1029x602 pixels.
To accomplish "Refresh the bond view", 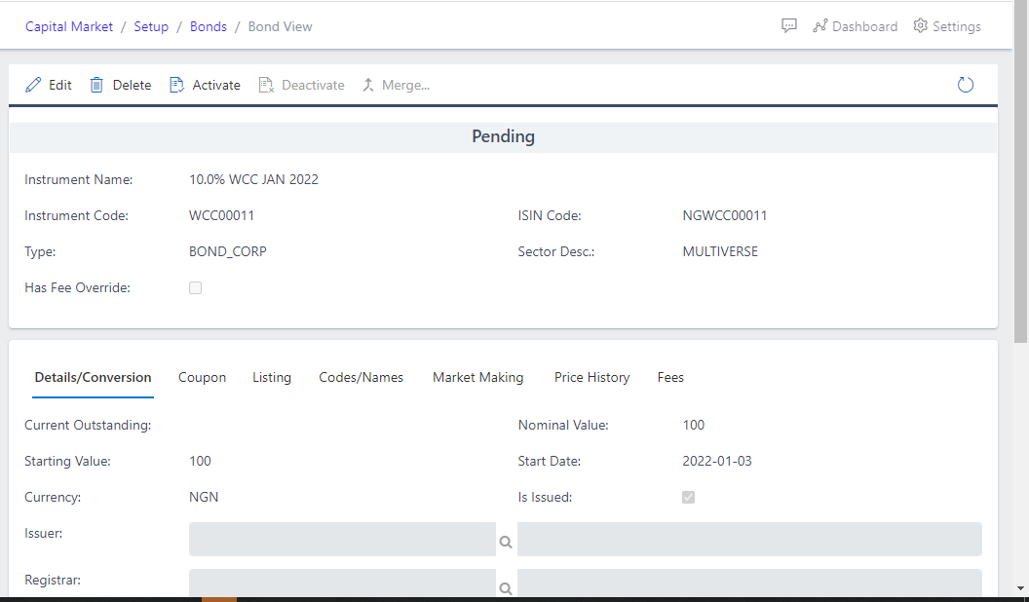I will [965, 85].
